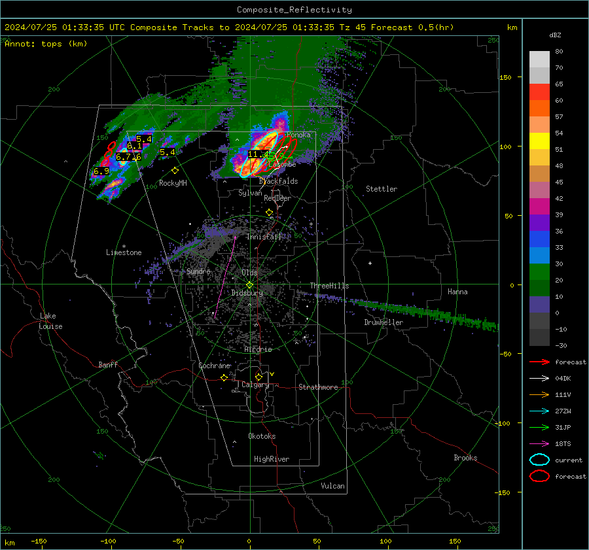Click the Composite_Reflectivity title
589x550 pixels.
294,10
